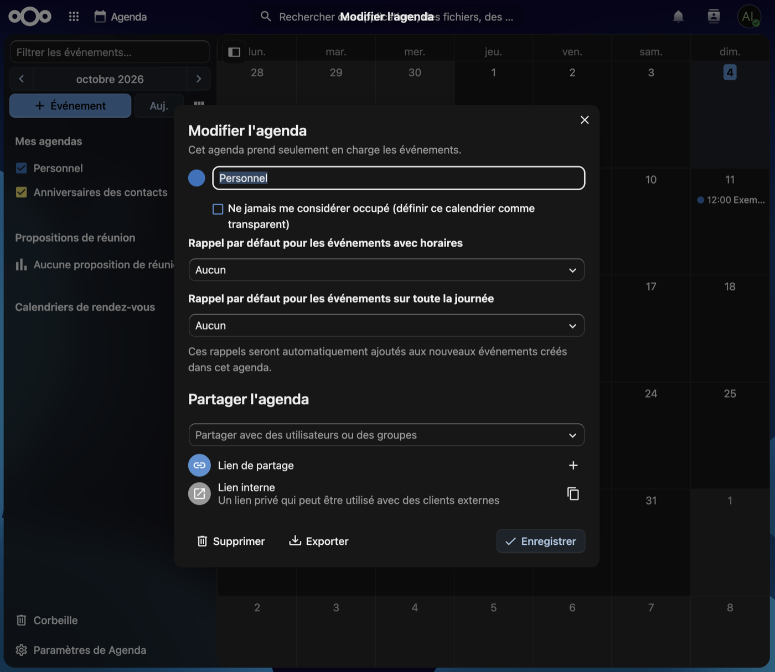Open the blue calendar color picker
775x672 pixels.
coord(197,178)
